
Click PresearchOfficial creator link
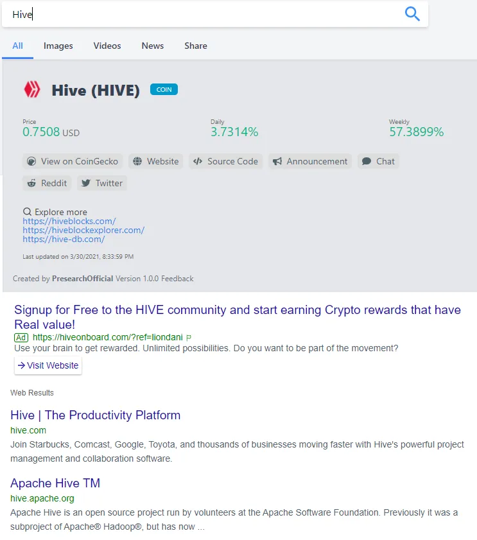point(82,279)
